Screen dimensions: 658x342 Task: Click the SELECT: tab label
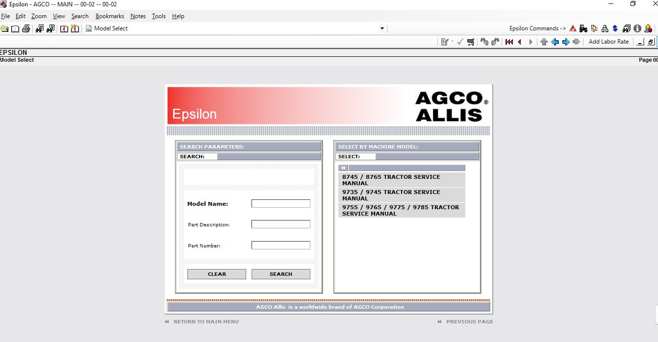(355, 157)
